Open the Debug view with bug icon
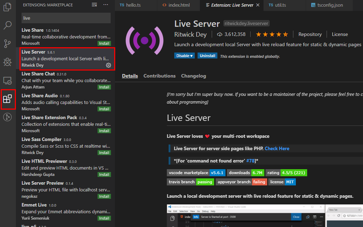Viewport: 363px width, 227px height. point(7,62)
